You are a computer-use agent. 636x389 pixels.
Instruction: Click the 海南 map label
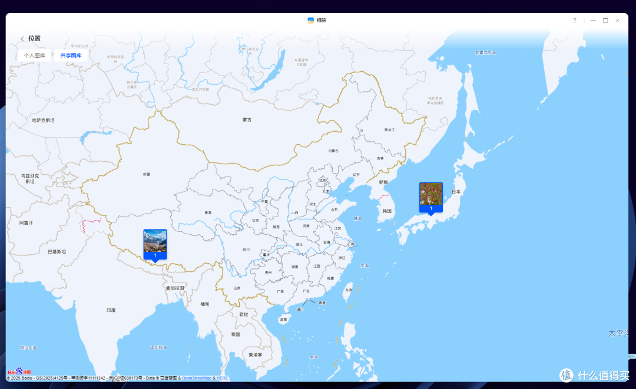[x=283, y=320]
